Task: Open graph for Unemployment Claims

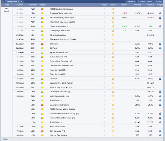Action: [160, 105]
